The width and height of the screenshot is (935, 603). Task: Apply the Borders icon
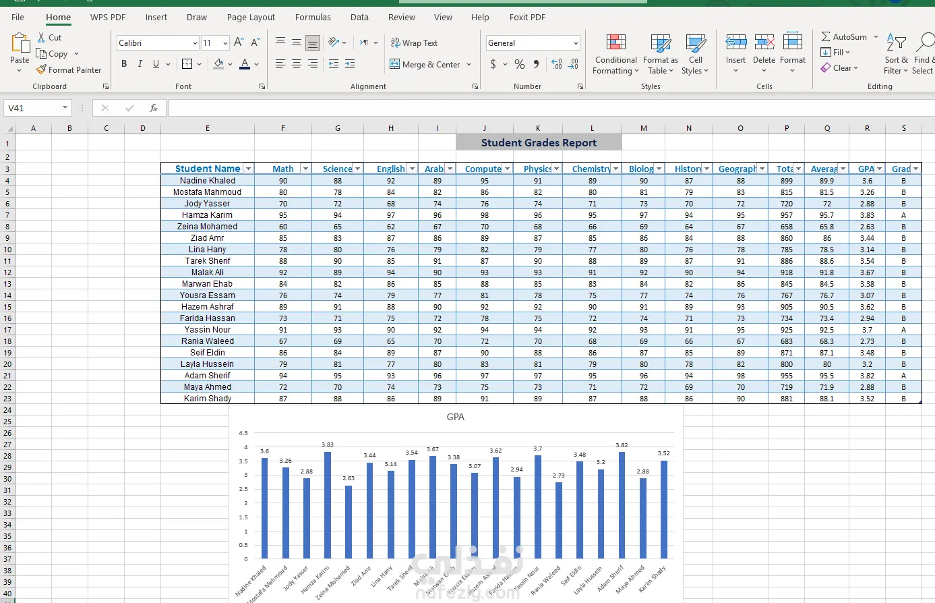click(187, 64)
